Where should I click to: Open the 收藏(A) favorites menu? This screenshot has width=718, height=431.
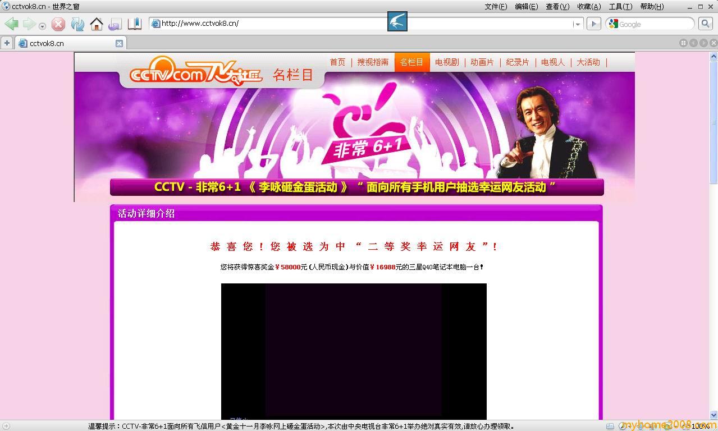(588, 7)
